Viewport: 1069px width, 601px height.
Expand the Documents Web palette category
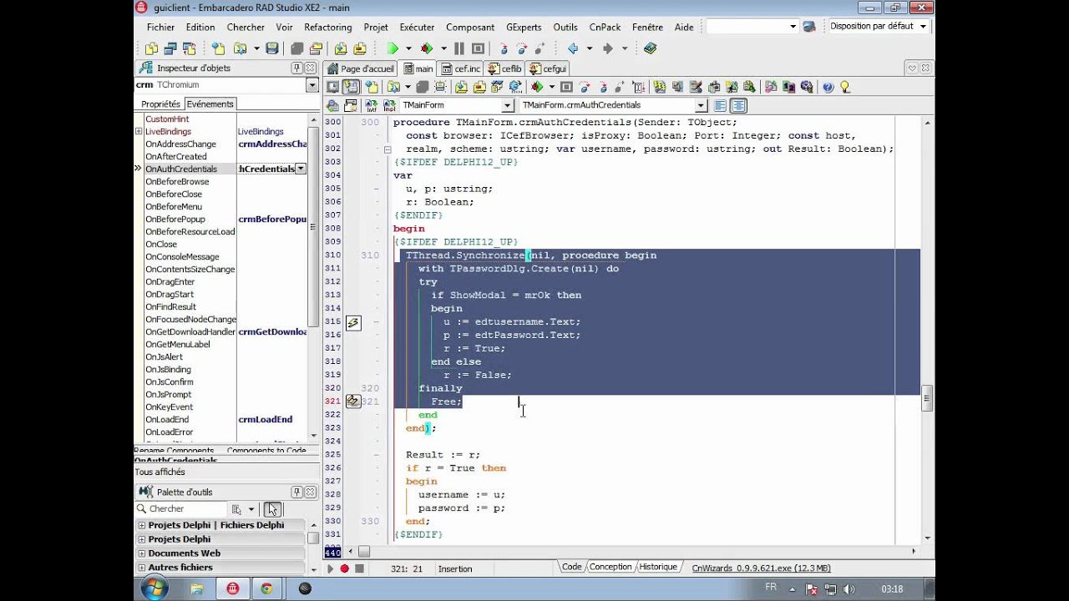tap(141, 553)
